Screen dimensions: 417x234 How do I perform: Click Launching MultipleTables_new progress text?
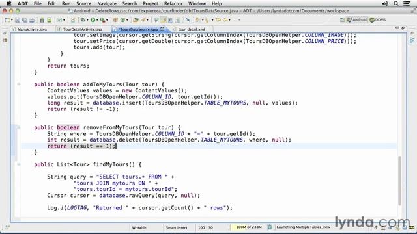click(303, 227)
